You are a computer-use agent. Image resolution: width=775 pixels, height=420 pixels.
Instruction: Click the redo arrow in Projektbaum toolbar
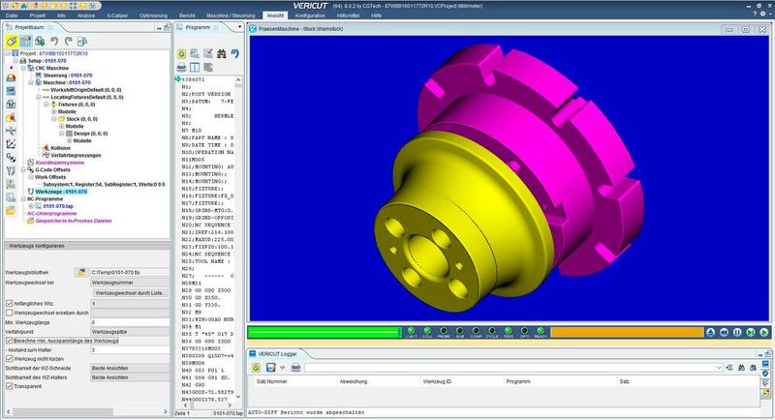pos(68,41)
